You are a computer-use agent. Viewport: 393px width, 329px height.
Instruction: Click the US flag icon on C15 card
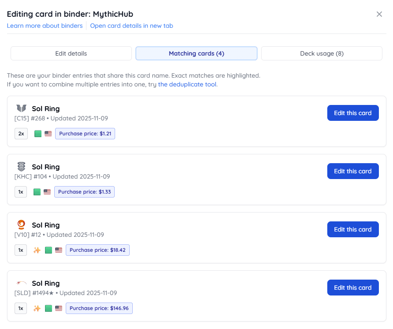[48, 134]
